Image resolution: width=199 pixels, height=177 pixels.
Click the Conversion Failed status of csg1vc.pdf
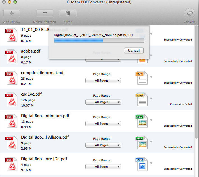[181, 104]
